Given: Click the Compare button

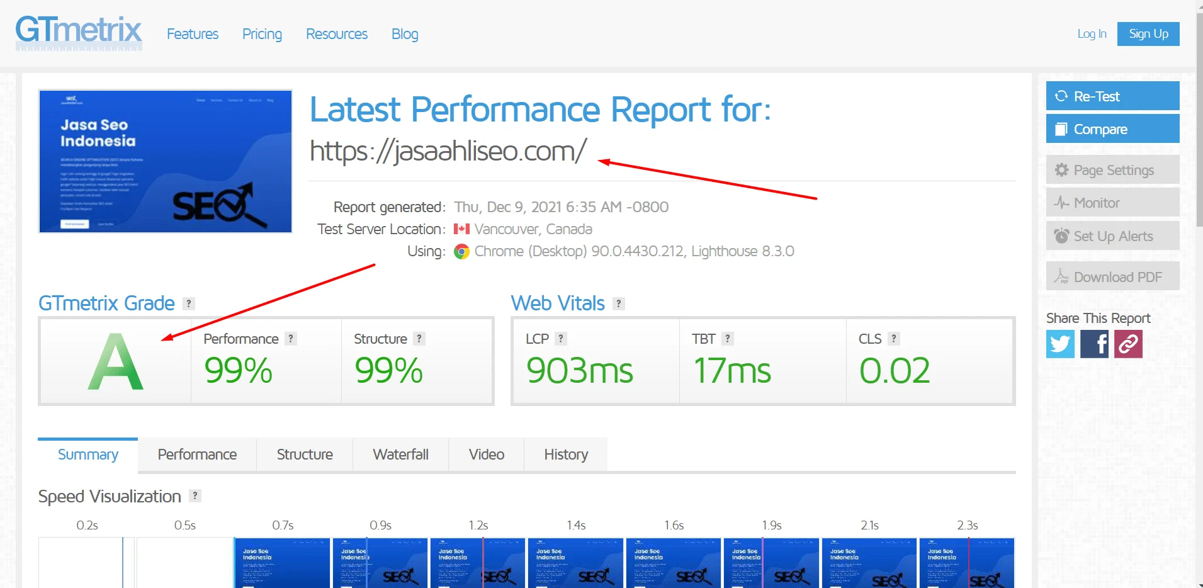Looking at the screenshot, I should tap(1112, 128).
